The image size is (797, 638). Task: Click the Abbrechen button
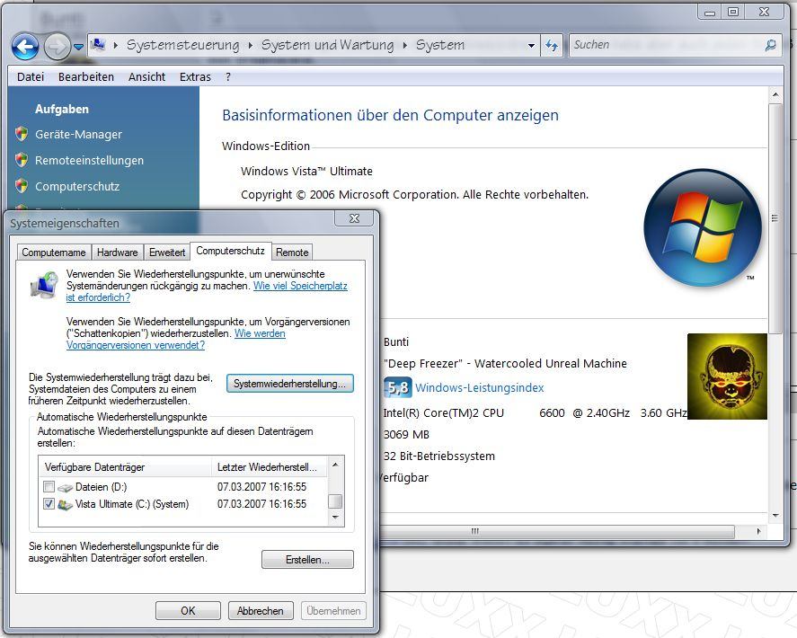pos(261,610)
